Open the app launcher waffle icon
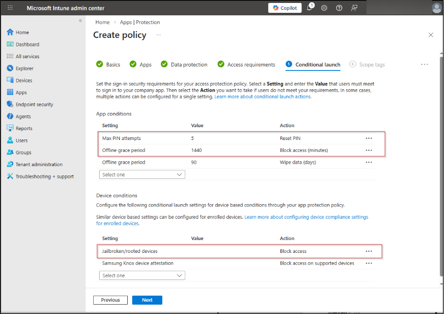This screenshot has height=314, width=444. click(x=10, y=8)
